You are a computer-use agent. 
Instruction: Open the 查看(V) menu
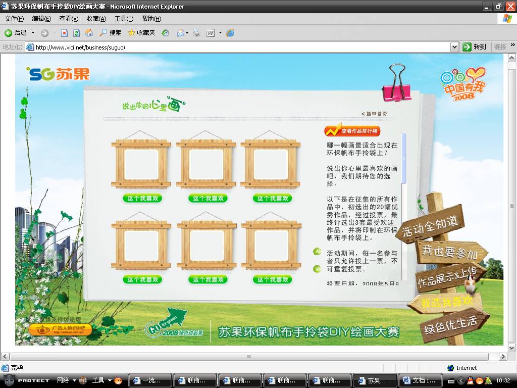pos(69,19)
